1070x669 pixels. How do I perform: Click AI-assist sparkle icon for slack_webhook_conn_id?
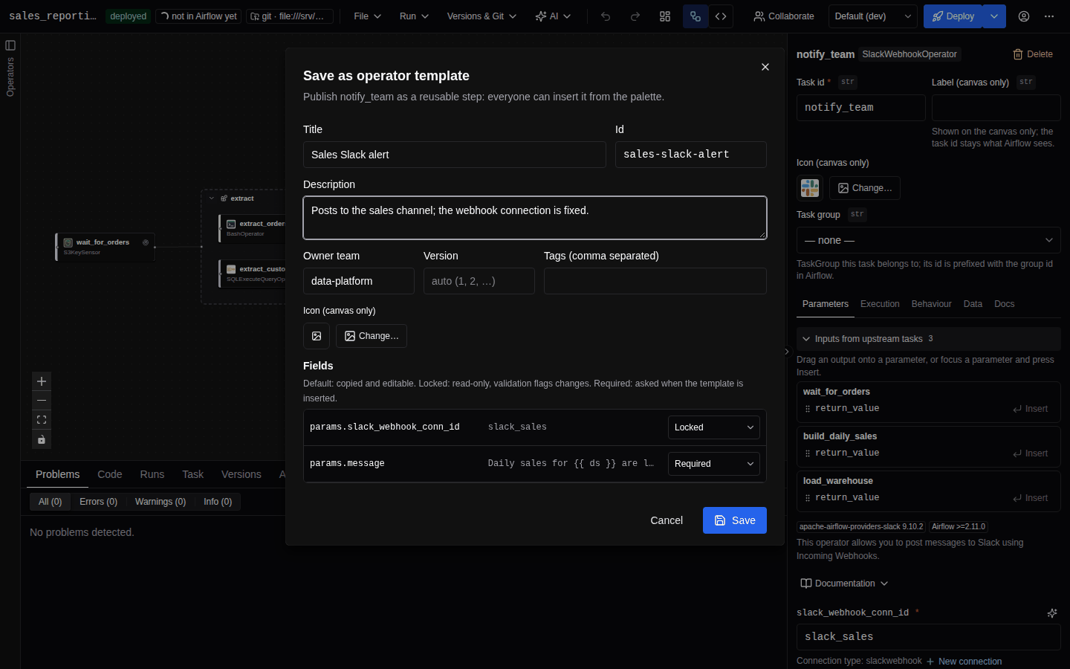(1052, 613)
